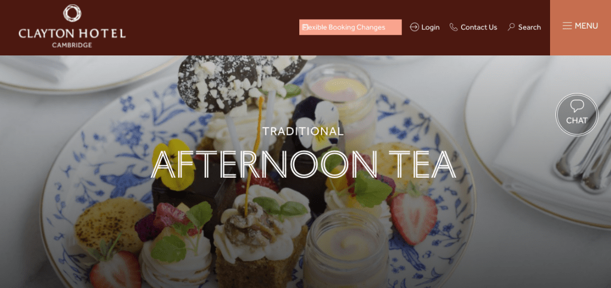Click the AFTERNOON TEA heading
This screenshot has width=611, height=288.
coord(303,164)
